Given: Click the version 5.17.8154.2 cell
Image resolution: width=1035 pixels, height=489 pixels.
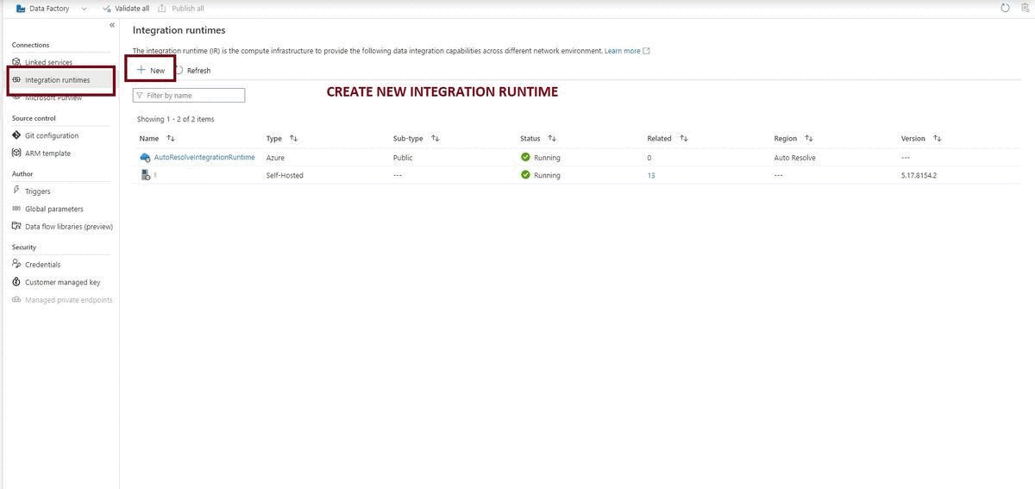Looking at the screenshot, I should tap(919, 175).
